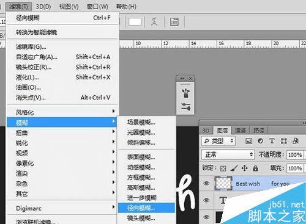This screenshot has width=306, height=224.
Task: Expand the Digimarc submenu
Action: pyautogui.click(x=62, y=208)
